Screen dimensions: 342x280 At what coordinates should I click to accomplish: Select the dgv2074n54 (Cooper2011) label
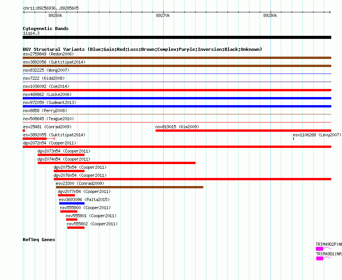pos(64,159)
